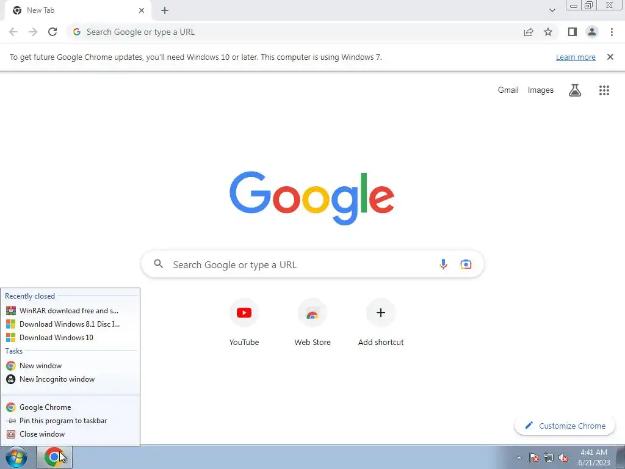Show hidden tray icons arrow
Screen dimensions: 625x469
(519, 457)
